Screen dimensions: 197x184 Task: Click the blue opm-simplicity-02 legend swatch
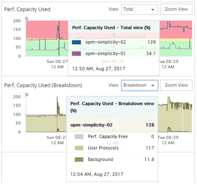pyautogui.click(x=76, y=42)
